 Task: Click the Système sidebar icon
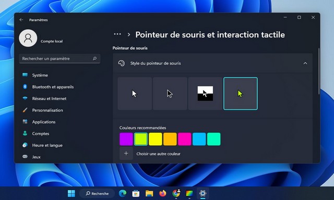[25, 75]
